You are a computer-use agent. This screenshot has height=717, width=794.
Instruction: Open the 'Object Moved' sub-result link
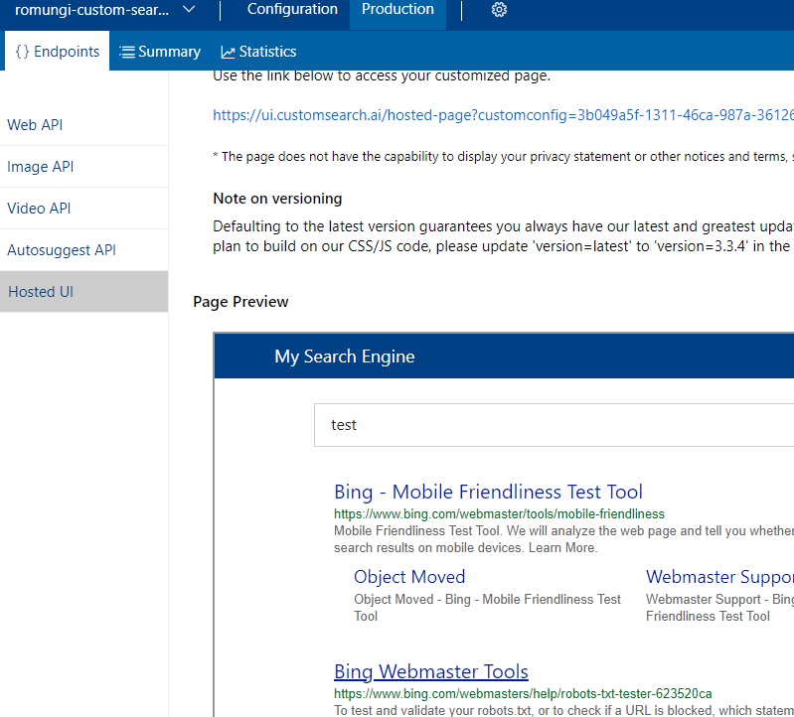(409, 577)
